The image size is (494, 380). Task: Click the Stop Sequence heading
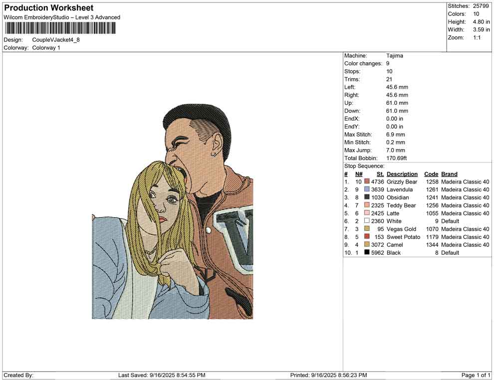coord(364,166)
